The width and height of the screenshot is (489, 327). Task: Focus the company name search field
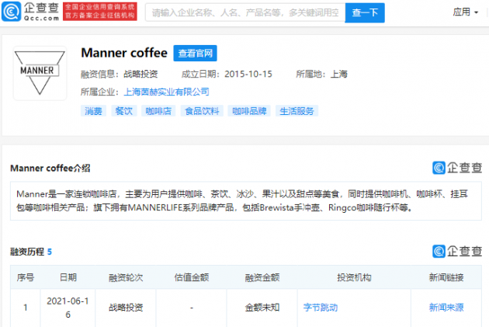pos(245,12)
